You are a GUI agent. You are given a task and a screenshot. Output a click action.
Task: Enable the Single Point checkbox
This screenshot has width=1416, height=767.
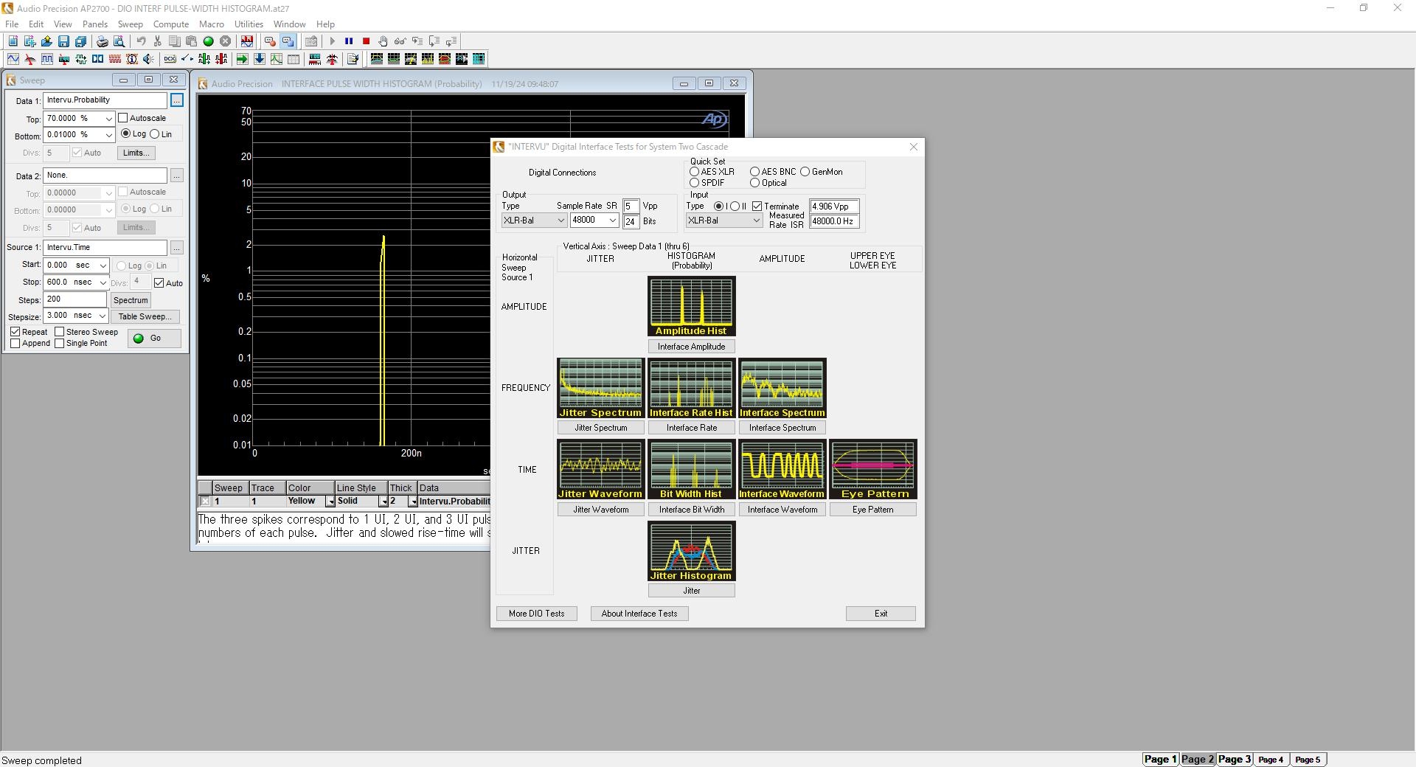(60, 343)
